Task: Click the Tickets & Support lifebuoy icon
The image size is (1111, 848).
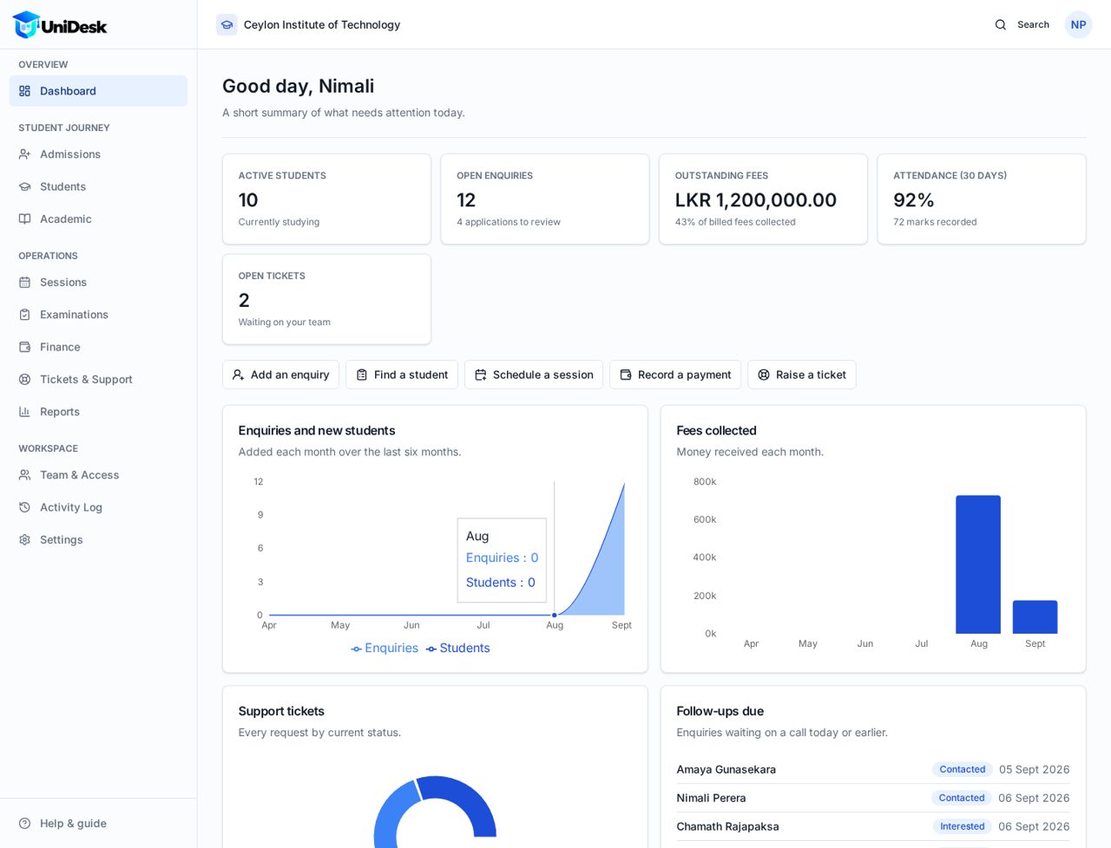Action: coord(25,380)
